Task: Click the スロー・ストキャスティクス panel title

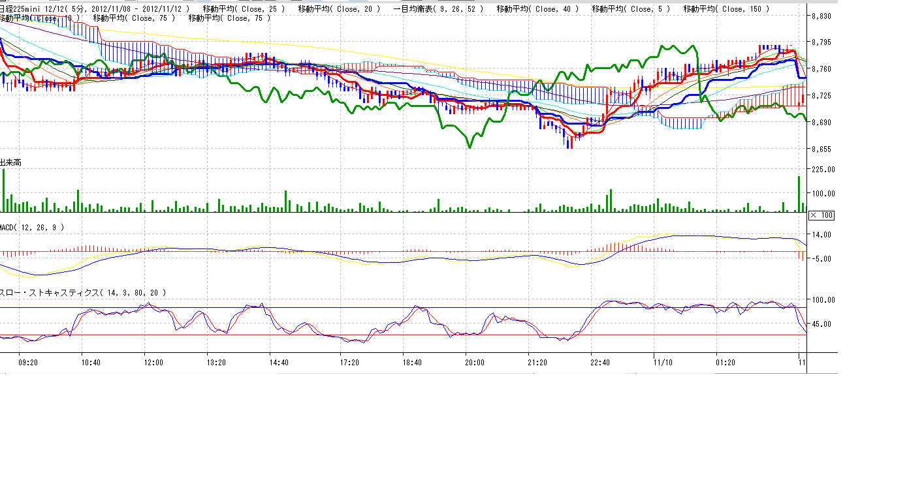Action: 83,293
